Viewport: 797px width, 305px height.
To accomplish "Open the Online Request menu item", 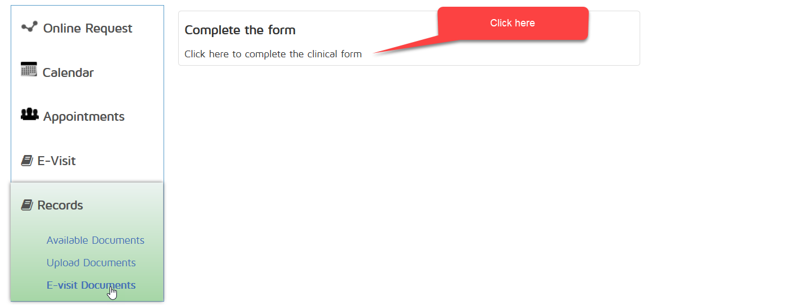I will point(88,29).
